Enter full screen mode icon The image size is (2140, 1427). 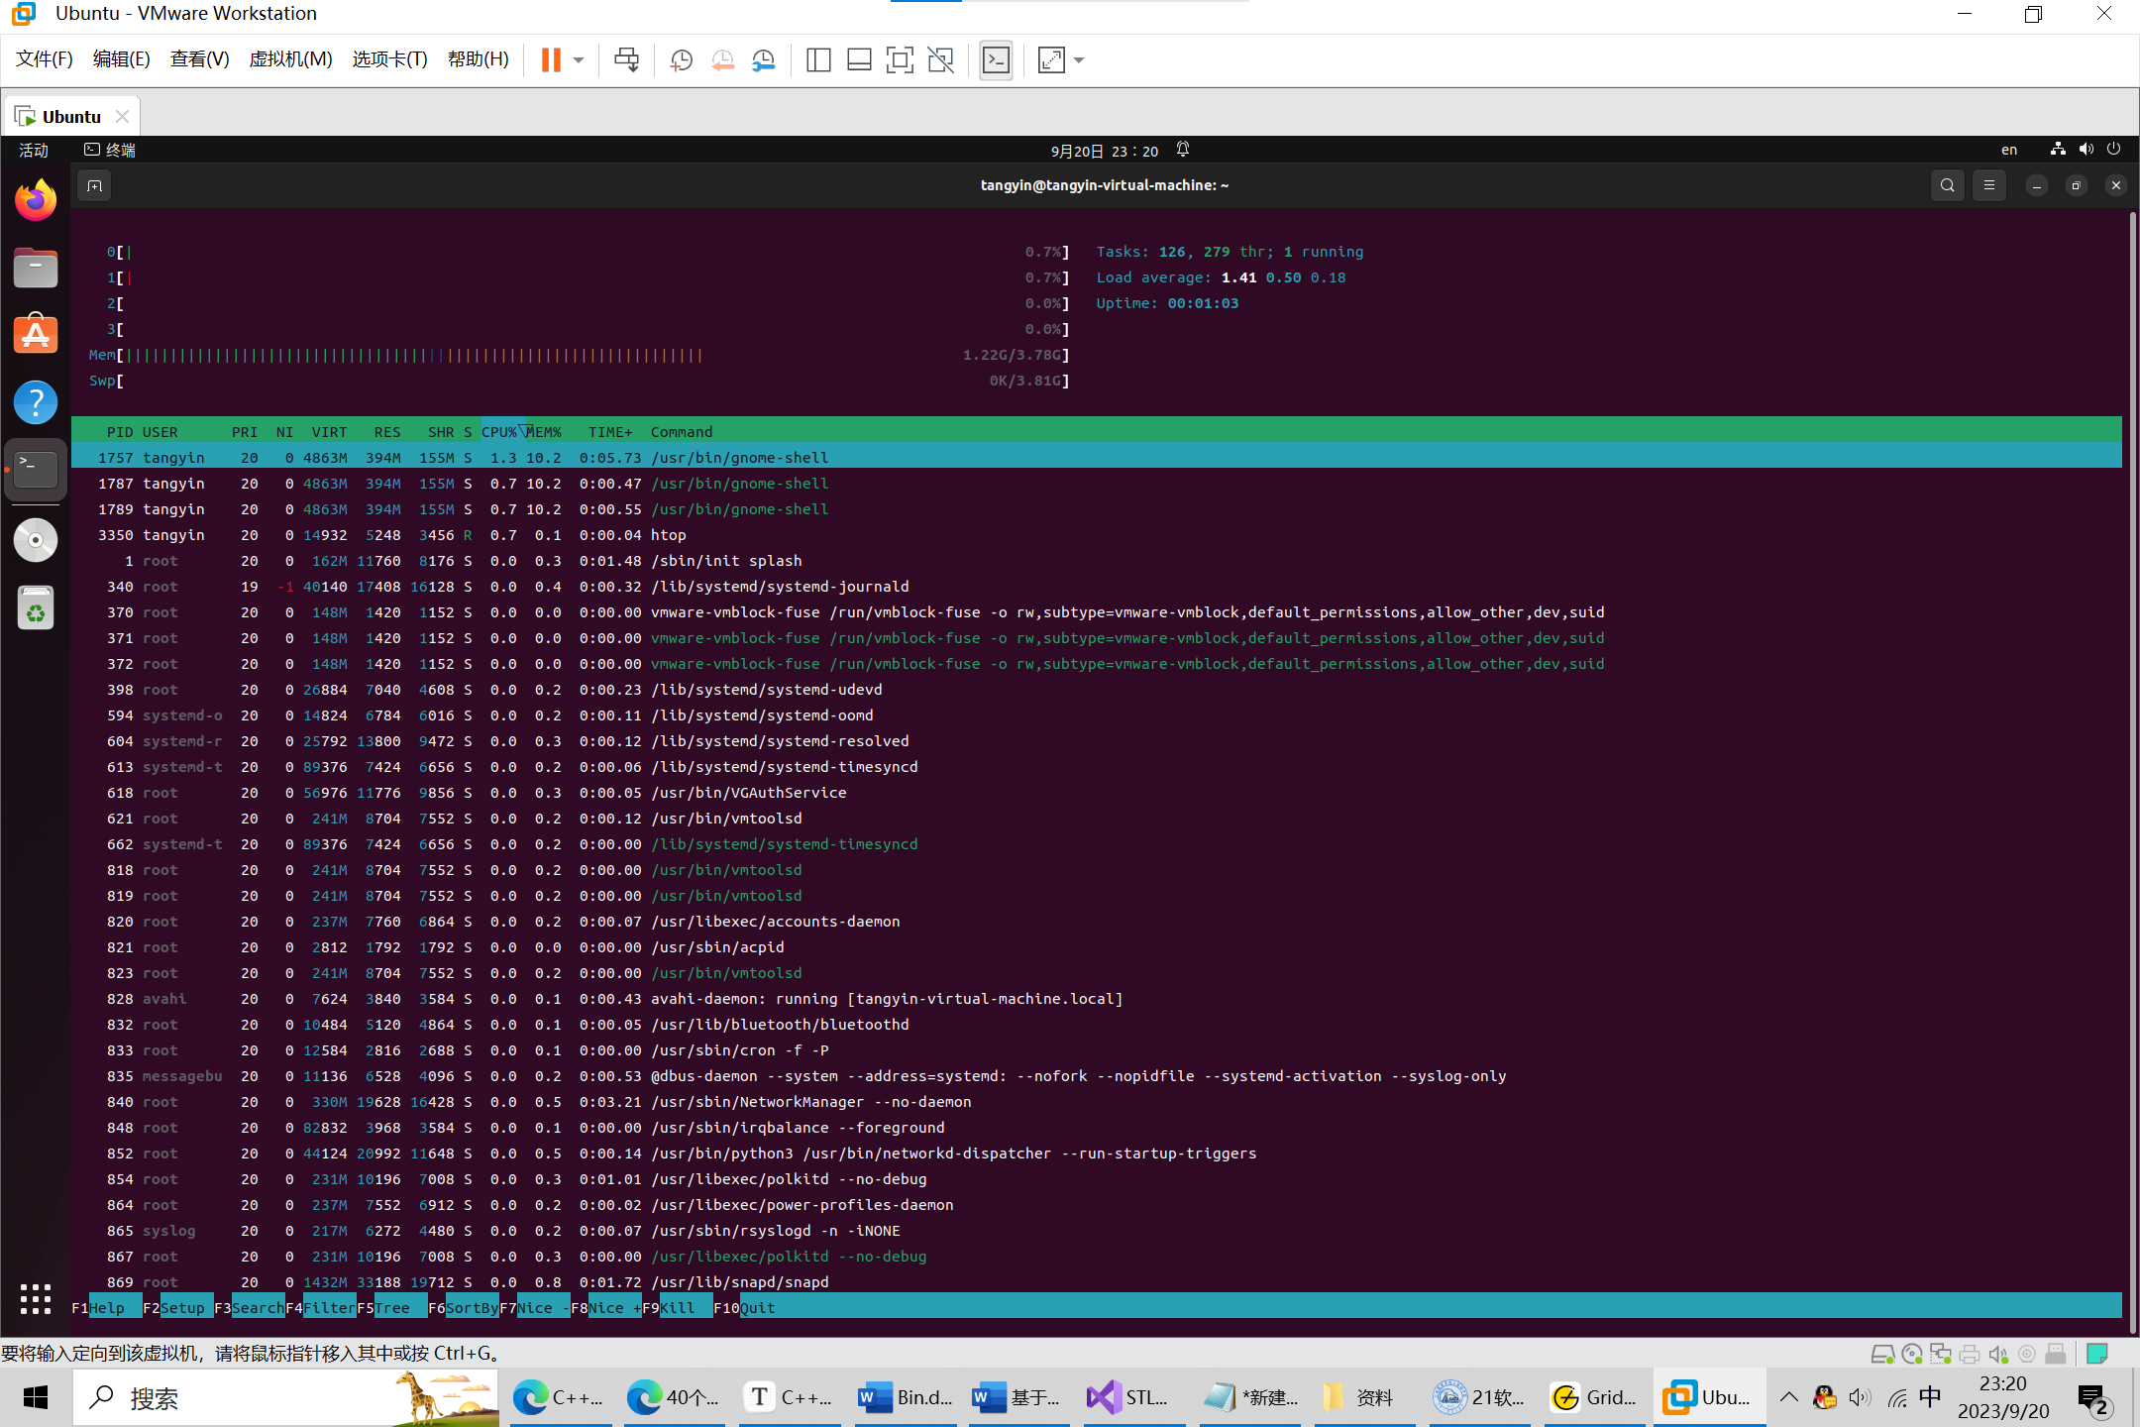click(899, 60)
